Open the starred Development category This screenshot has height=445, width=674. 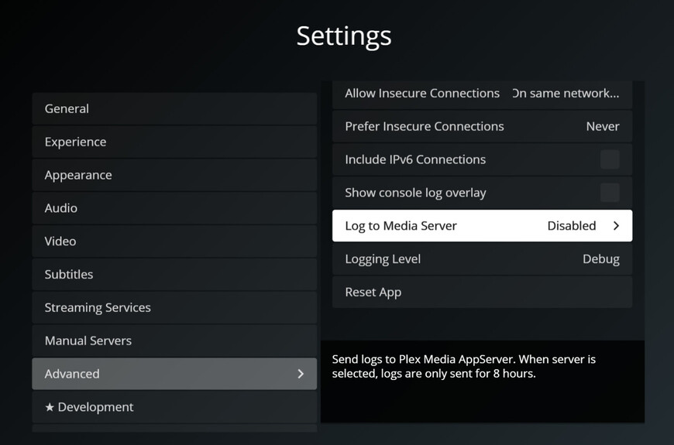tap(174, 407)
